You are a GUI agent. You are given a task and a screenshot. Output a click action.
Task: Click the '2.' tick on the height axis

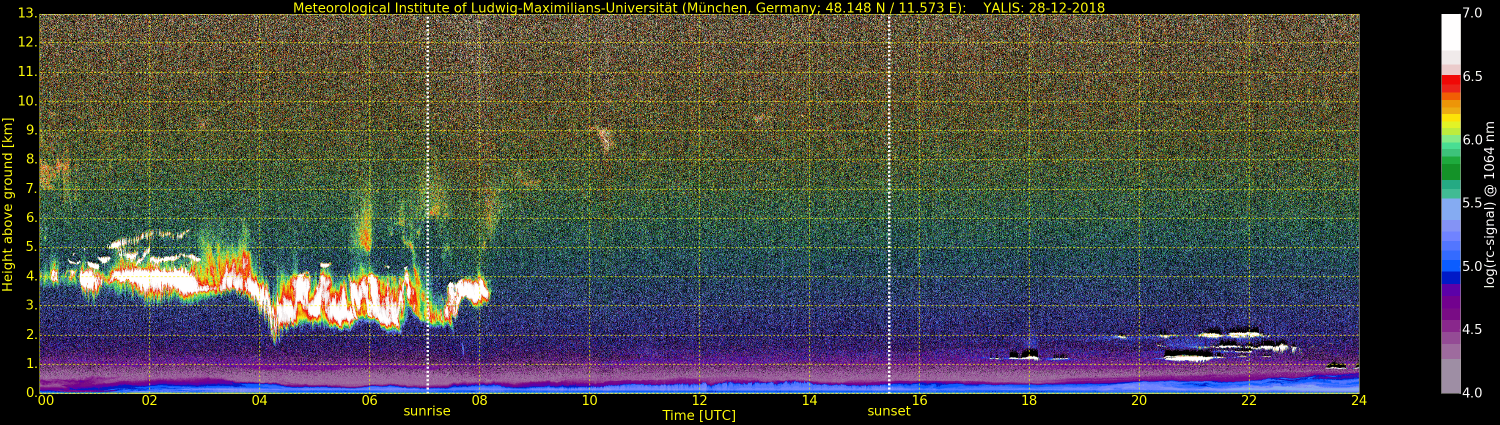(31, 335)
